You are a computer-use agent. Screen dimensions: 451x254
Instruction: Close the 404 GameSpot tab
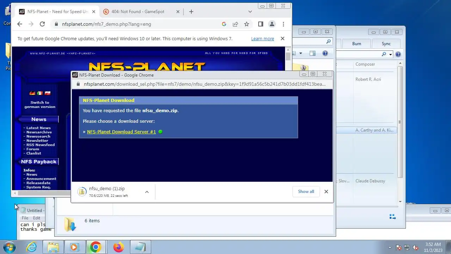point(178,12)
